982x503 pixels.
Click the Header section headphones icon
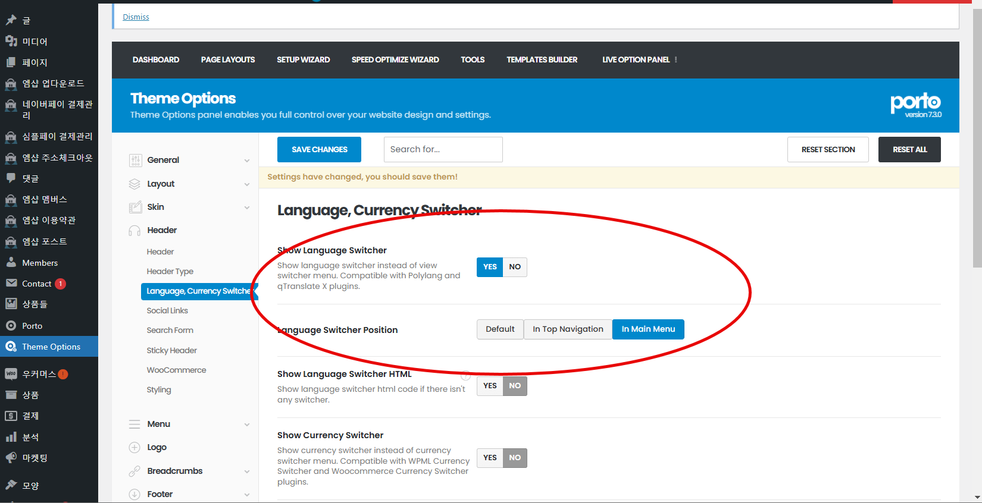135,230
